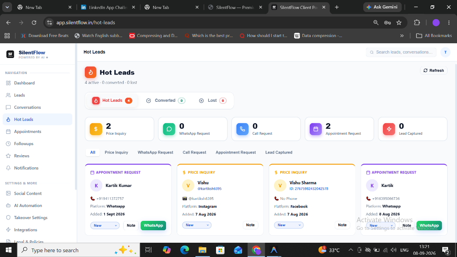Open the T user avatar menu
This screenshot has height=257, width=457.
pyautogui.click(x=445, y=52)
